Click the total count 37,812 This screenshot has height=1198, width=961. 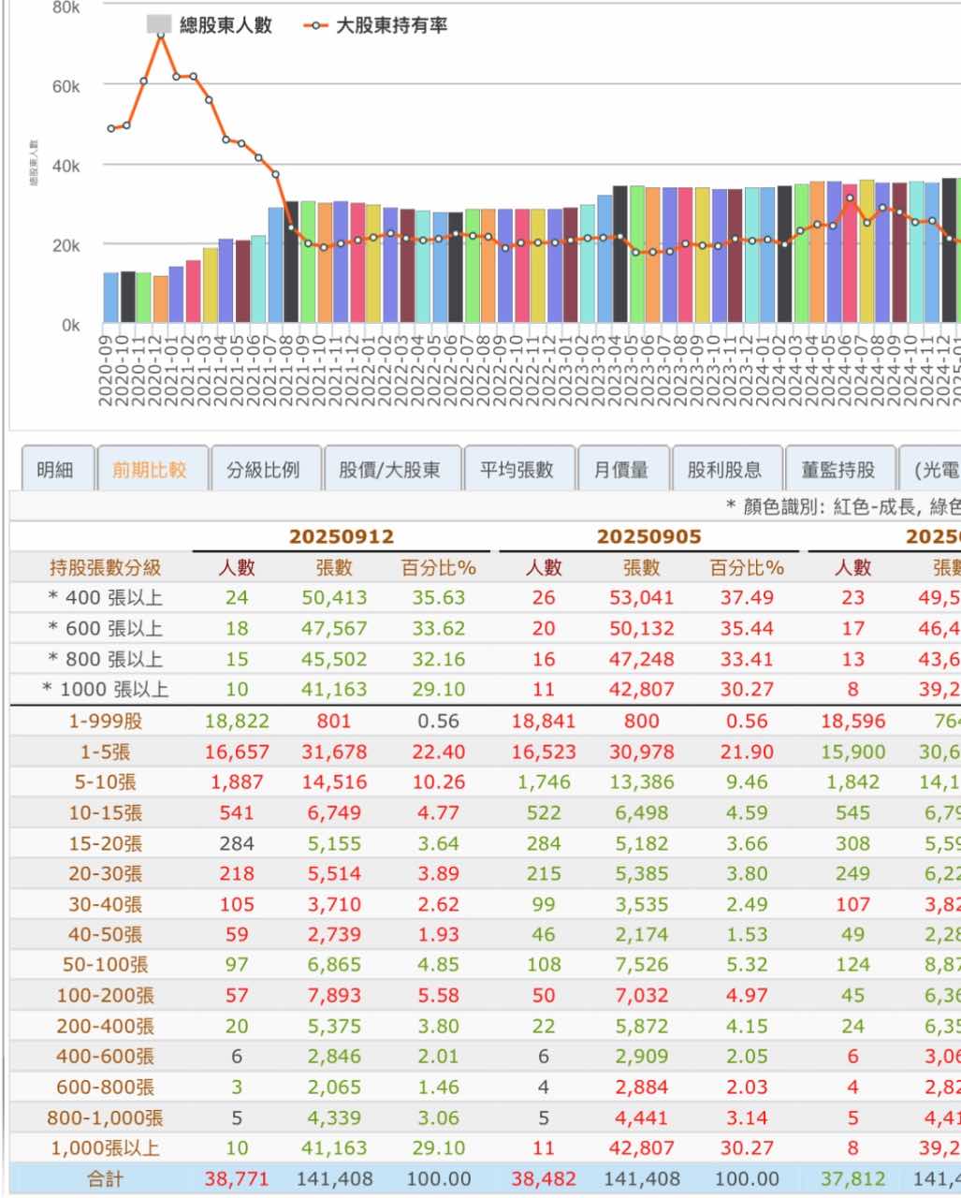(852, 1179)
